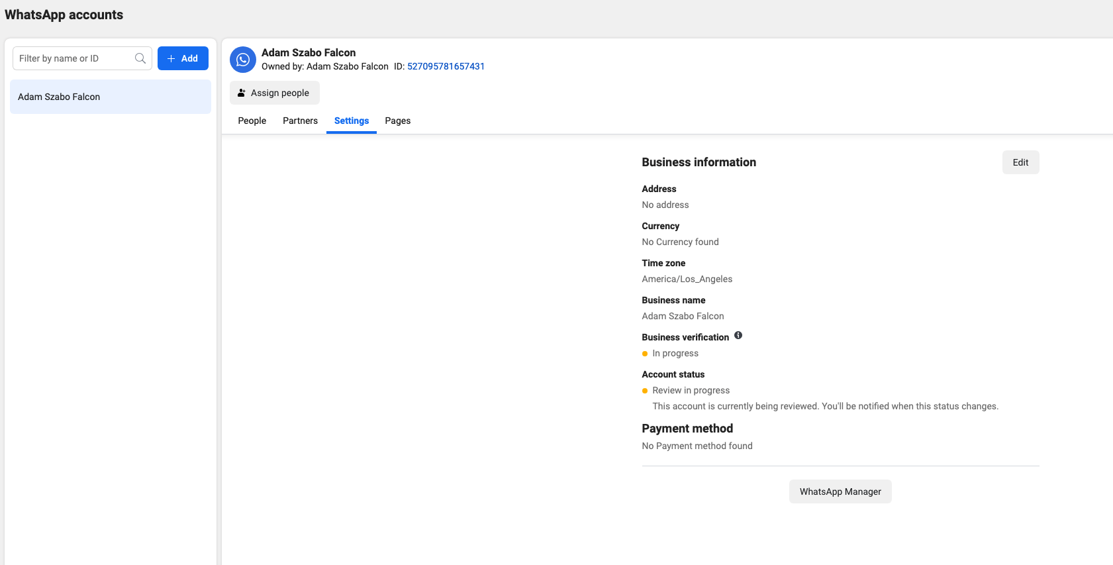Click 'In progress' verification status
This screenshot has height=565, width=1113.
(675, 353)
